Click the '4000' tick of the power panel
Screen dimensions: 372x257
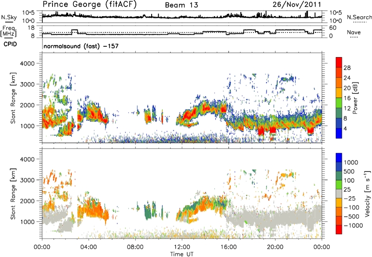tap(27, 64)
